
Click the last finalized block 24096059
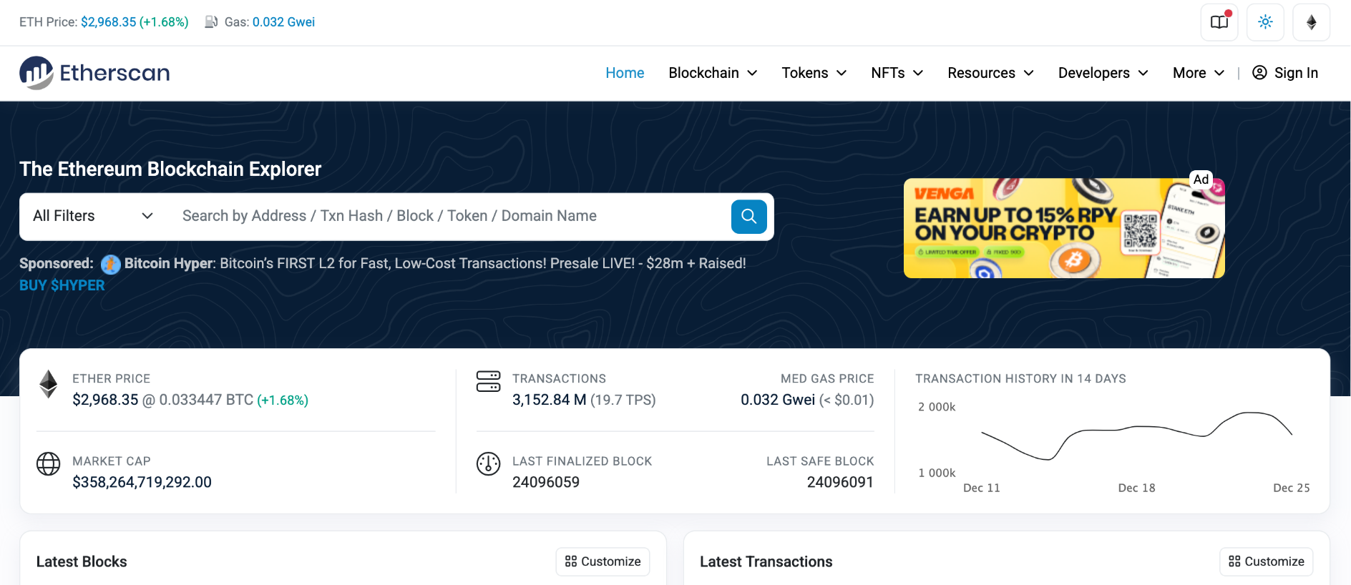click(546, 482)
